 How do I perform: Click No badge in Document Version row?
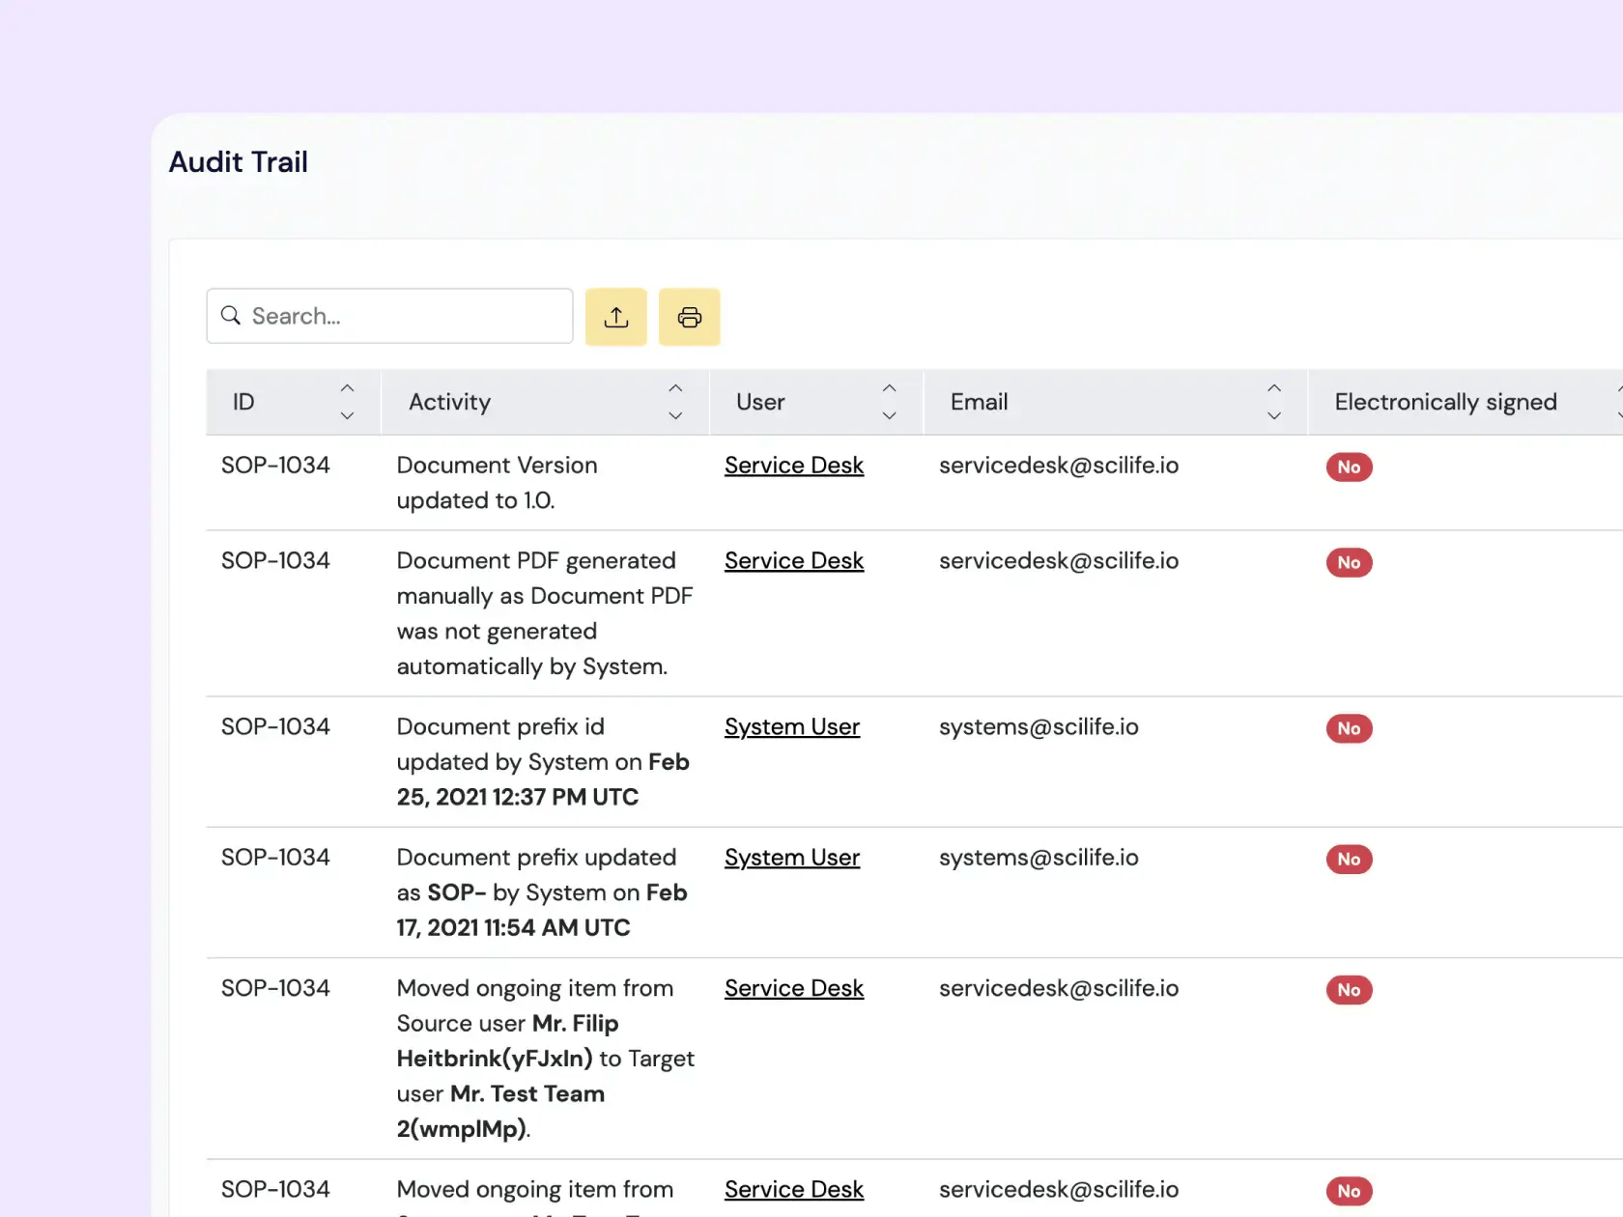(x=1349, y=467)
